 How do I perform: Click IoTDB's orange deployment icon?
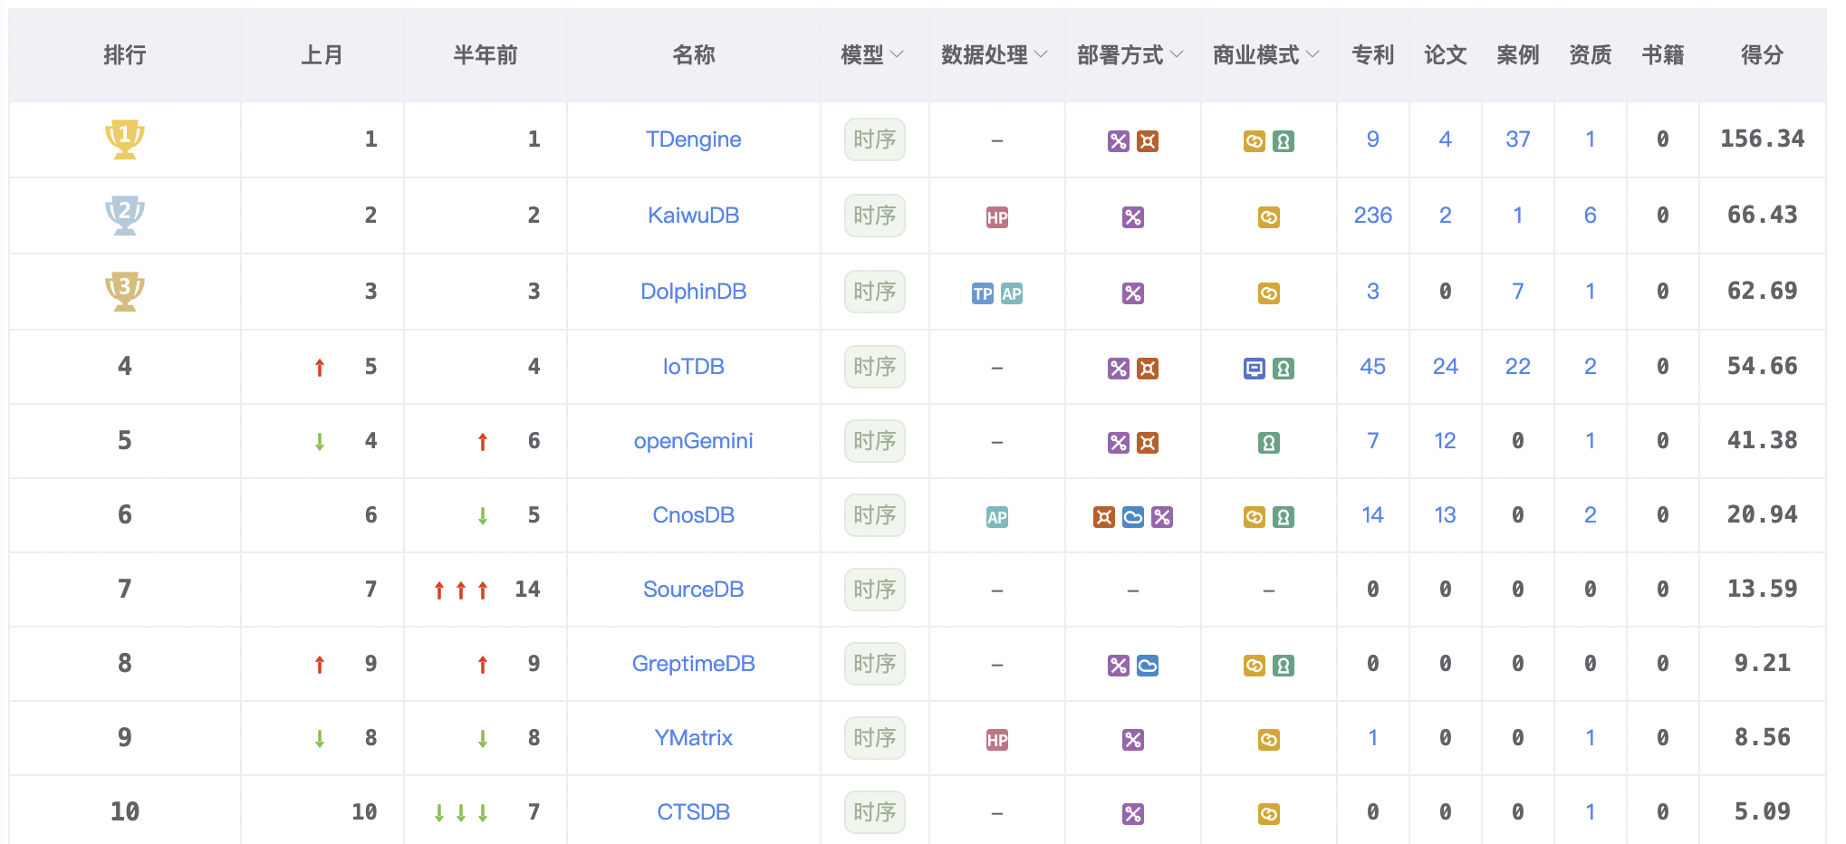1148,369
